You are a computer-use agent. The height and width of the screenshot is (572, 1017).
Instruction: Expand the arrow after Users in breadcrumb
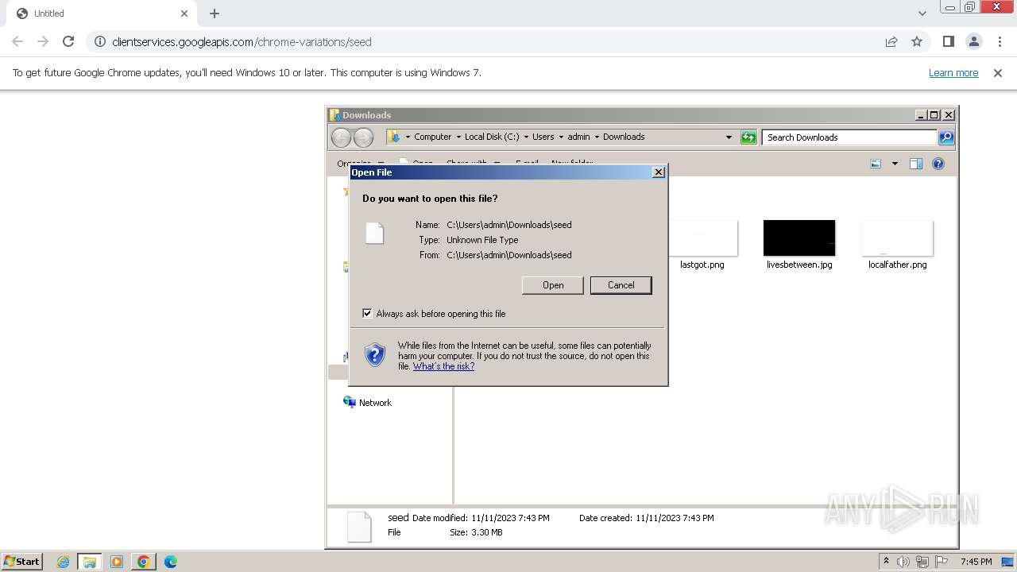coord(561,137)
